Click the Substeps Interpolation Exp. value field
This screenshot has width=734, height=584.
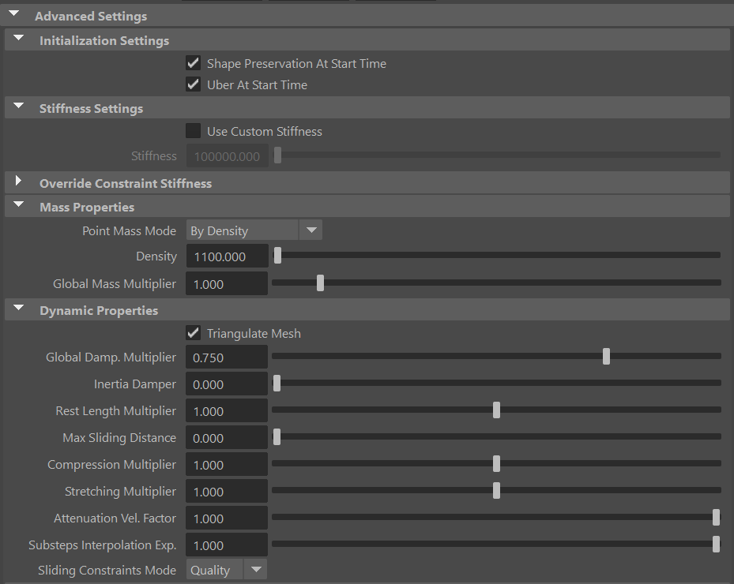[227, 545]
